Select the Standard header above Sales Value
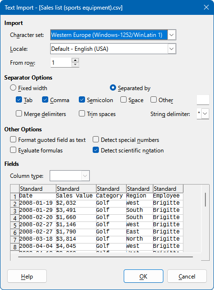This screenshot has width=214, height=290. tap(76, 189)
